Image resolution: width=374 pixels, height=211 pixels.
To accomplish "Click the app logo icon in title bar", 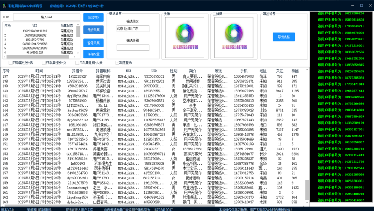I will point(3,5).
